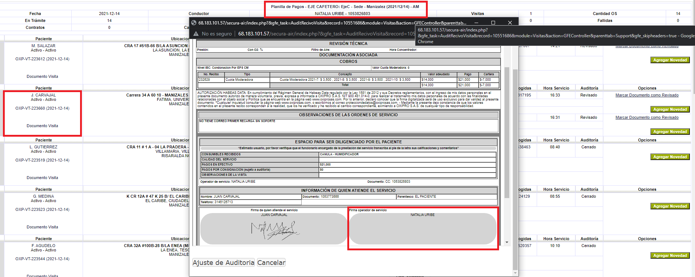Select order 'OXP-VT-223612 (2021-12-14)'
The width and height of the screenshot is (695, 277).
(42, 59)
